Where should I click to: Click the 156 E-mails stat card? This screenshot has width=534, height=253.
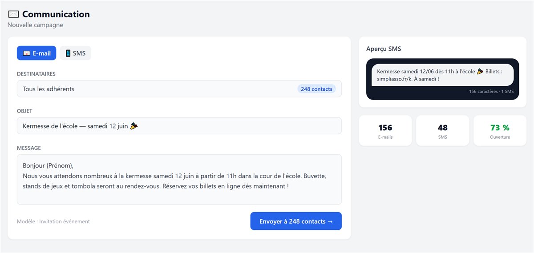pos(385,131)
